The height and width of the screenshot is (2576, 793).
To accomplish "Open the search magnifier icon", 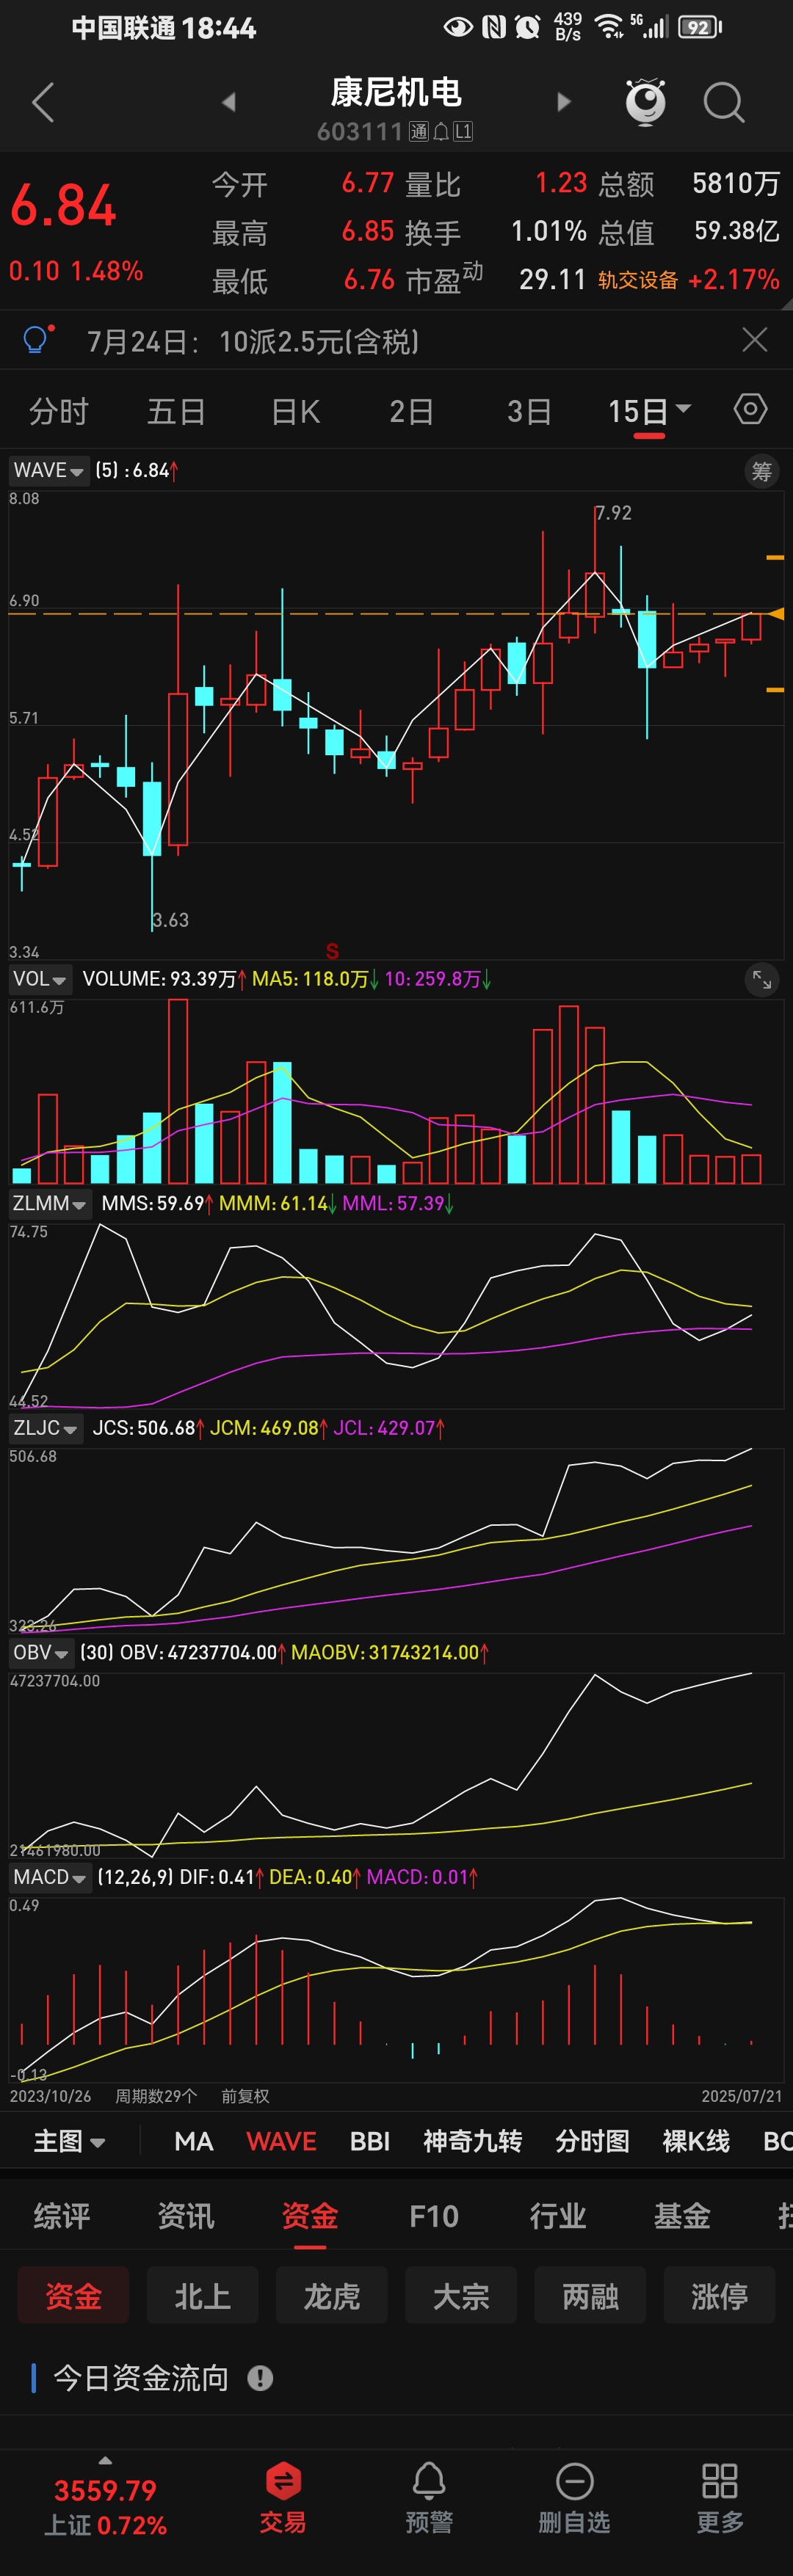I will (x=724, y=102).
